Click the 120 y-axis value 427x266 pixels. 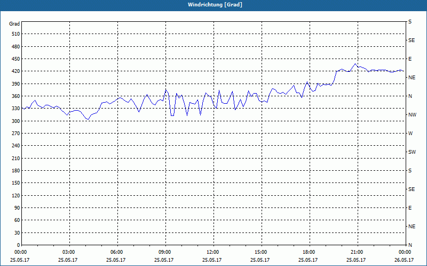click(16, 195)
